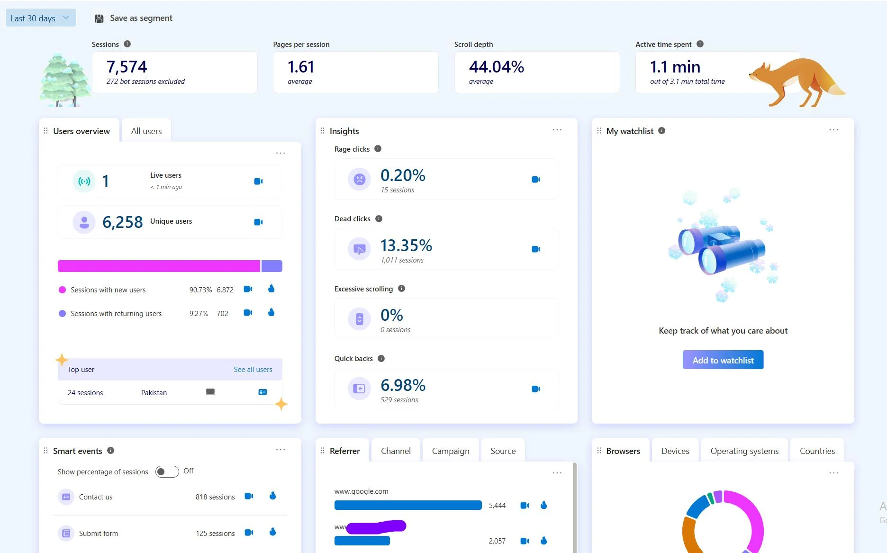887x553 pixels.
Task: Click the My watchlist drag handle
Action: [599, 131]
